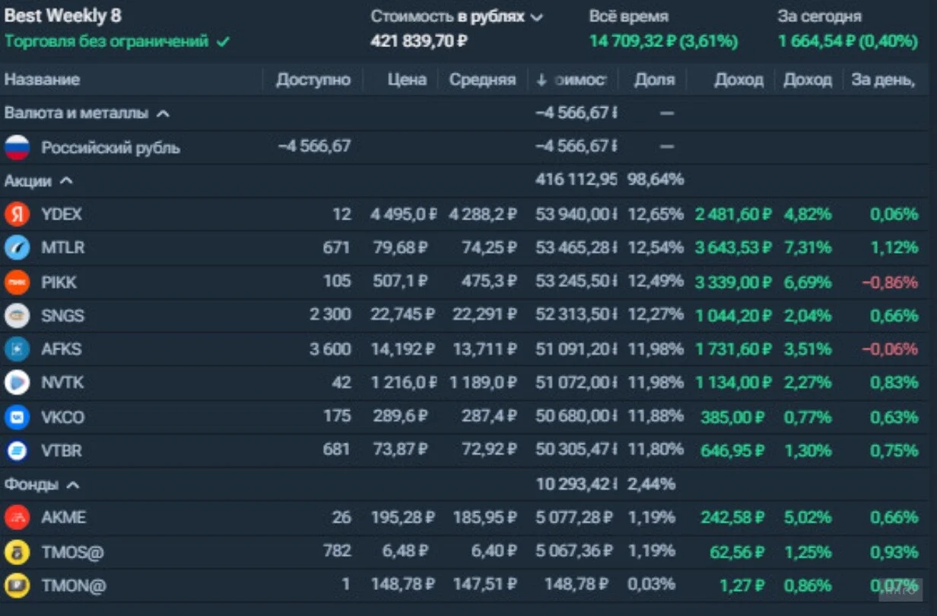Click Фонды total 10 293,42
Screen dimensions: 937x616
click(576, 484)
